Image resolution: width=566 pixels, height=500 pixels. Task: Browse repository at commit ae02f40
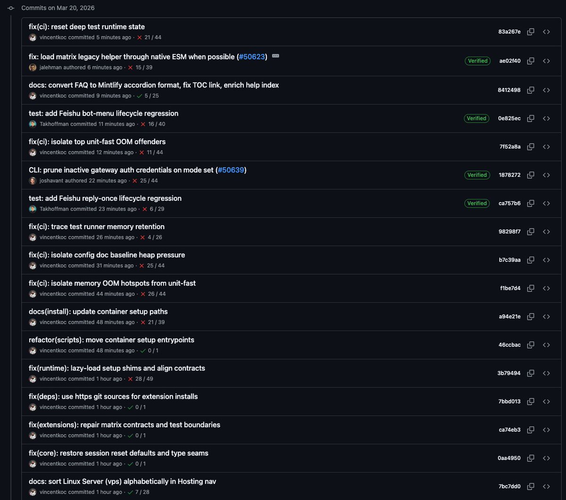click(546, 61)
